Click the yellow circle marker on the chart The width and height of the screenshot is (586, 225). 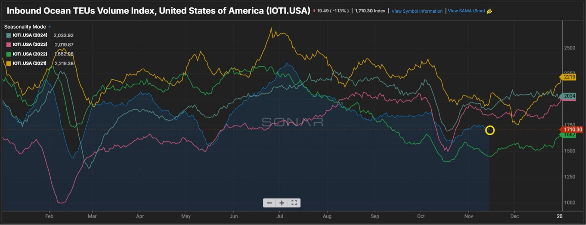coord(490,130)
